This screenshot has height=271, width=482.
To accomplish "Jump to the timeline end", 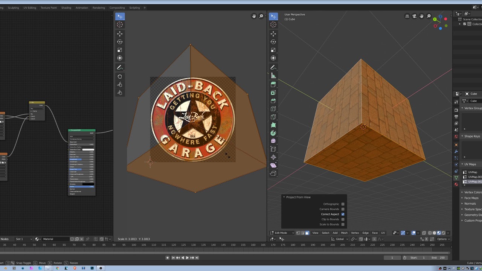I will coord(197,258).
